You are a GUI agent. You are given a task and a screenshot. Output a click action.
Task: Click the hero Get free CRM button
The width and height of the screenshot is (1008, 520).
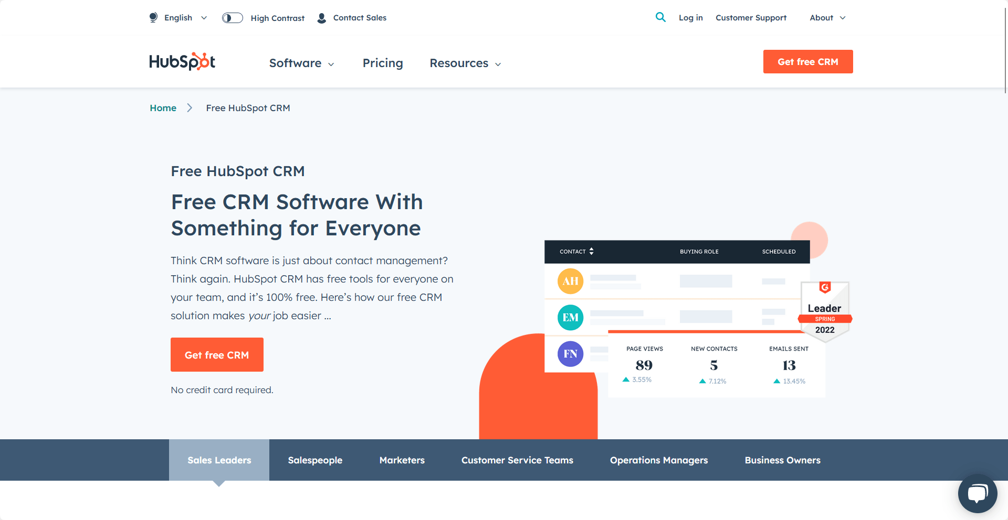(217, 354)
